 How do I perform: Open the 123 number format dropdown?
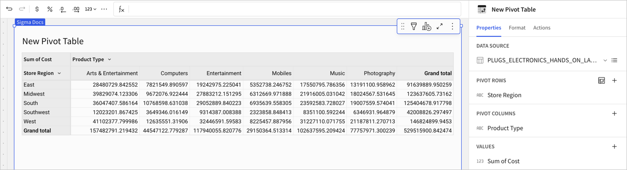(x=91, y=9)
